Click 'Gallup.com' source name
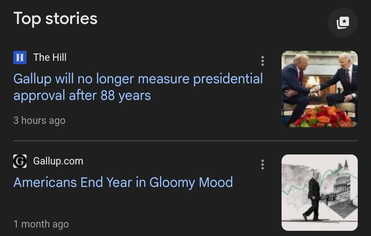This screenshot has height=236, width=371. (58, 161)
